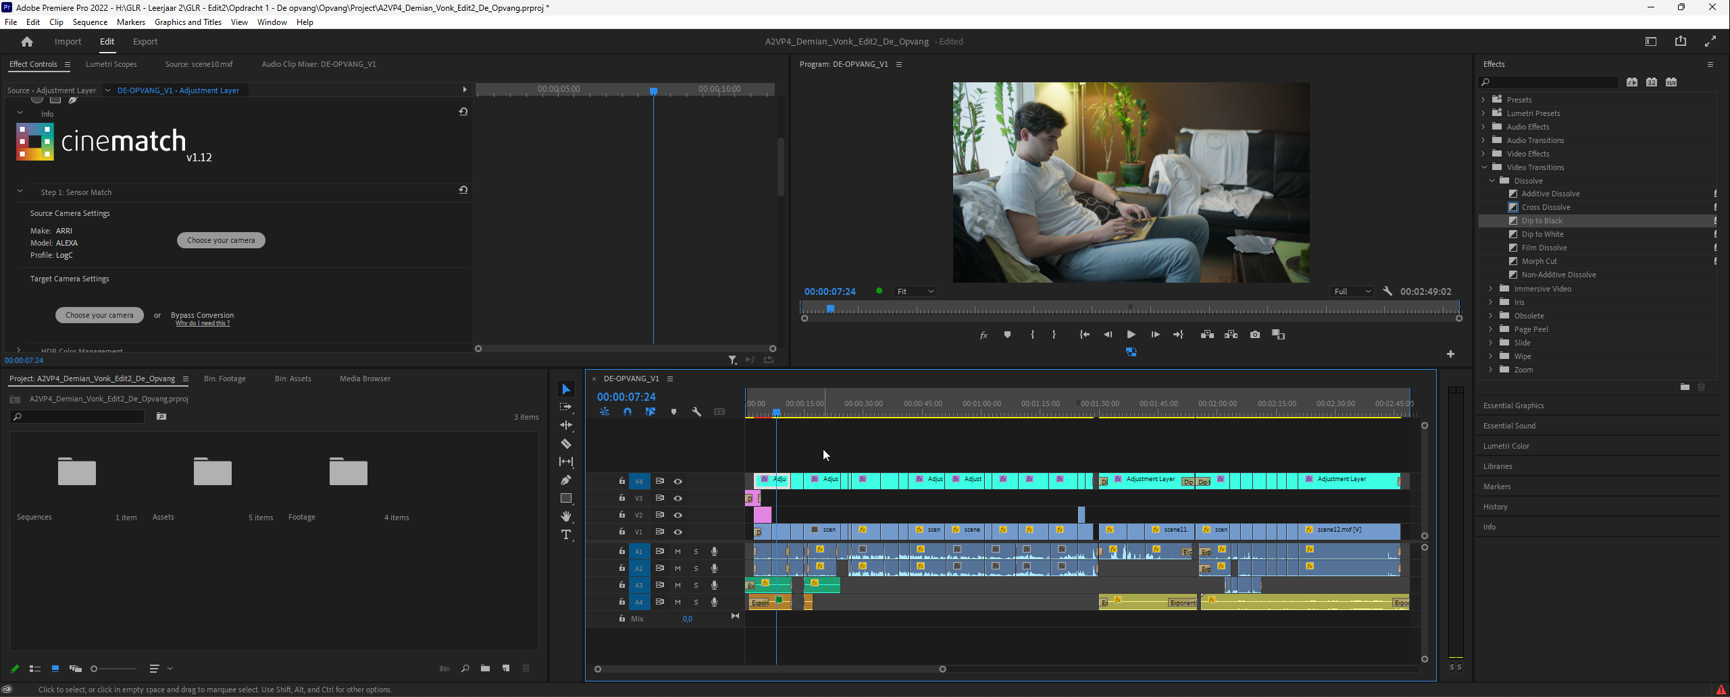This screenshot has width=1730, height=697.
Task: Select the Razor tool in the tools panel
Action: point(566,444)
